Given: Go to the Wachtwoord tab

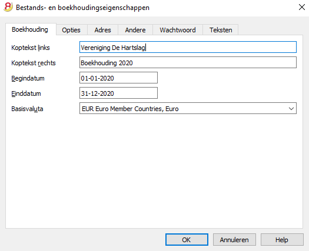Looking at the screenshot, I should tap(178, 30).
